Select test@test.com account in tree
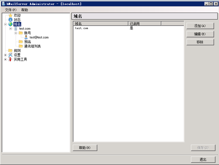This screenshot has width=219, height=165. pyautogui.click(x=39, y=37)
